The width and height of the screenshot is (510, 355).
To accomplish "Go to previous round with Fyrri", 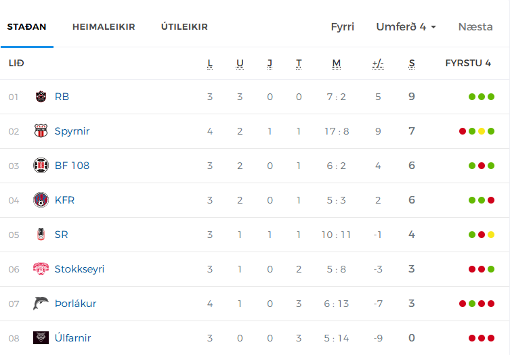I will point(342,26).
